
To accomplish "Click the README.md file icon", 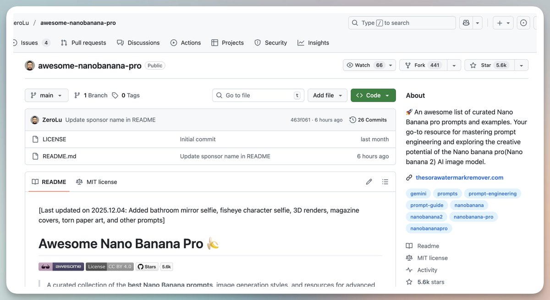I will [35, 156].
